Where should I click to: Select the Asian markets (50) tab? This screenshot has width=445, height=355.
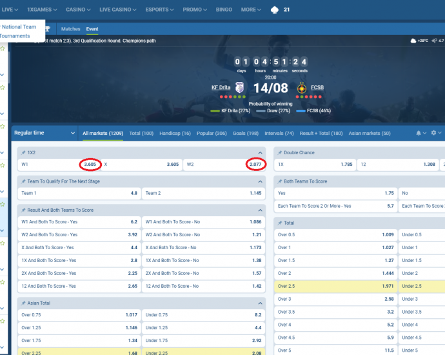coord(370,133)
